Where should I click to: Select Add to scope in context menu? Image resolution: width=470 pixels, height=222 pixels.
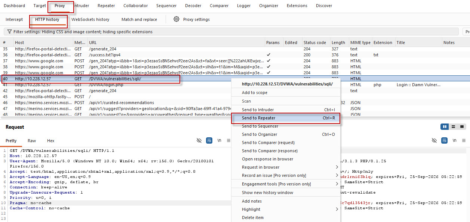point(286,93)
